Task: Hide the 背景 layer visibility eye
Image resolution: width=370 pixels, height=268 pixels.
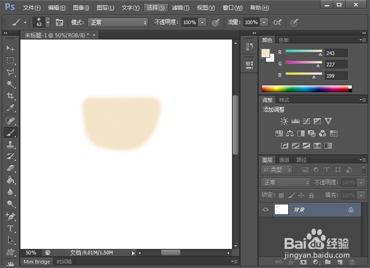Action: coord(266,209)
